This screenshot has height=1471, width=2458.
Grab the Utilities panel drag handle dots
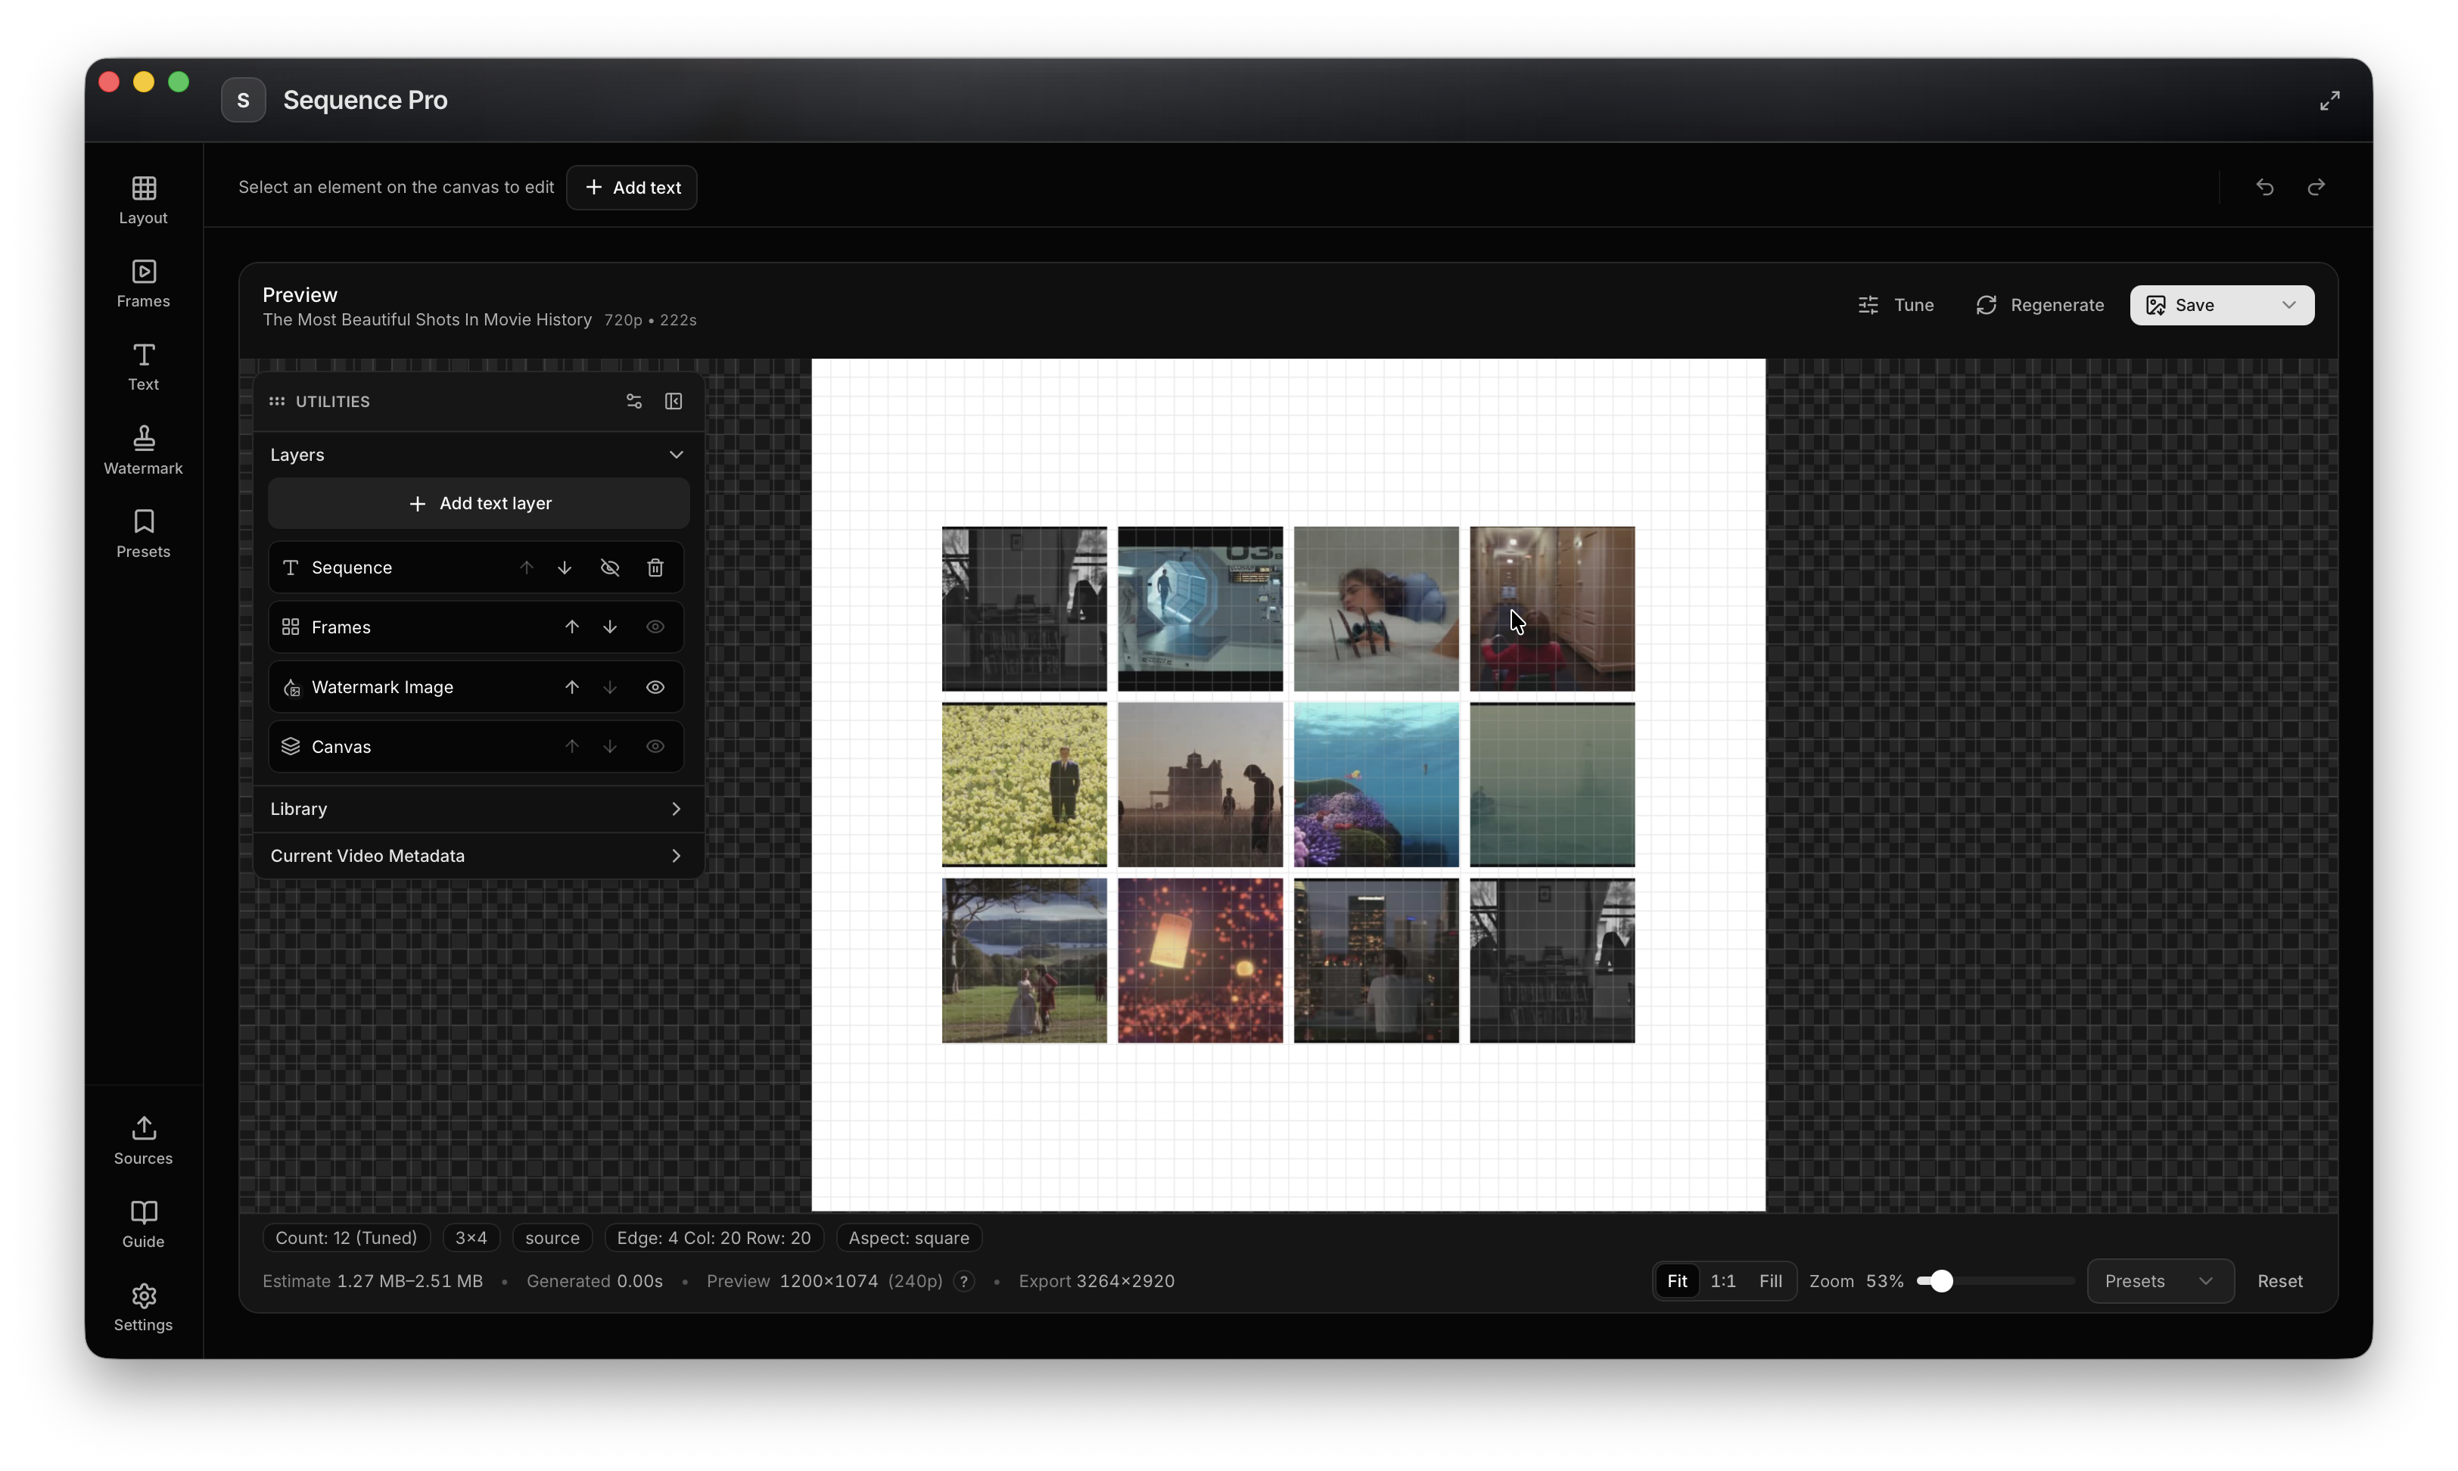click(x=276, y=402)
